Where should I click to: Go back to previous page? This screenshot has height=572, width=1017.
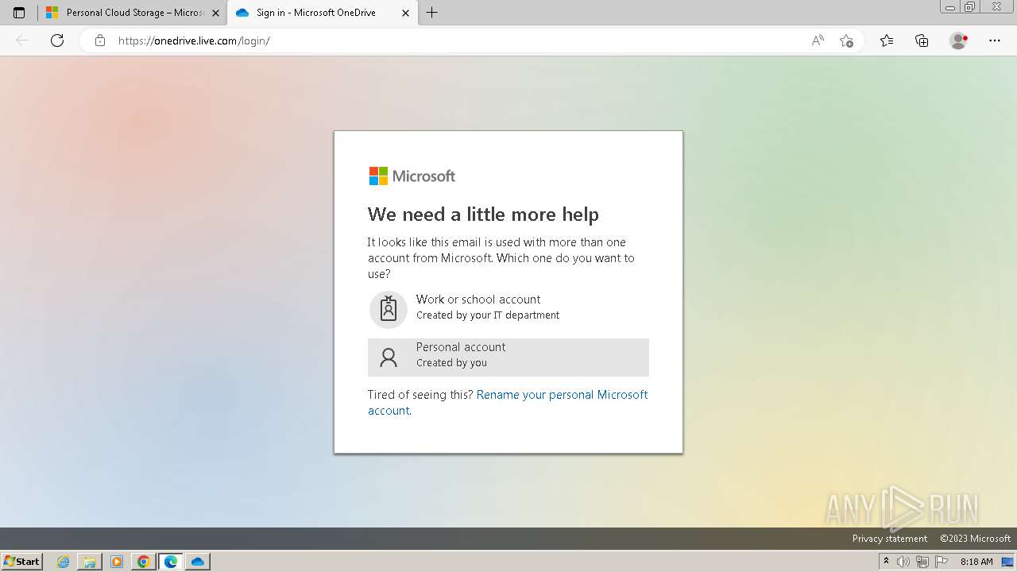[x=22, y=41]
